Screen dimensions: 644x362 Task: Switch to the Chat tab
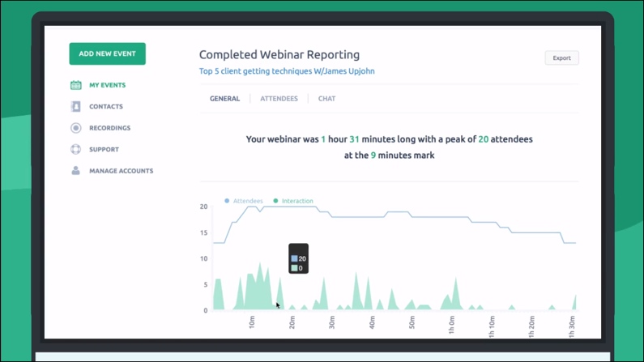[x=327, y=99]
